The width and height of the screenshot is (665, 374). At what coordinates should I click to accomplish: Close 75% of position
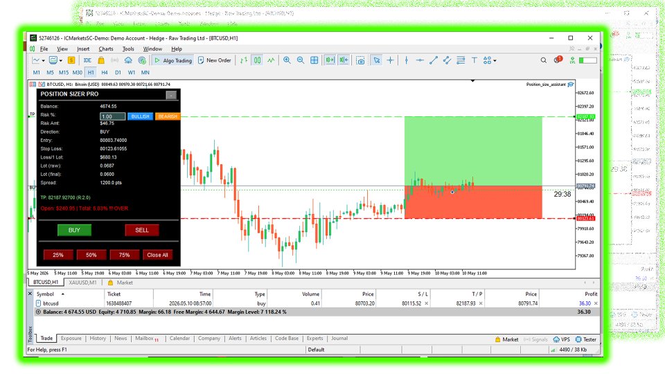click(x=124, y=255)
